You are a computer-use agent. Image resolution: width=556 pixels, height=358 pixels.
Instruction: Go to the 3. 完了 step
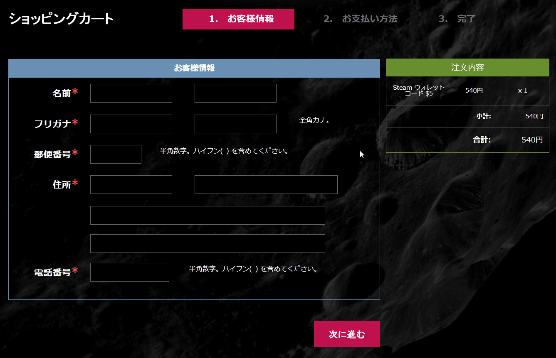pyautogui.click(x=457, y=19)
